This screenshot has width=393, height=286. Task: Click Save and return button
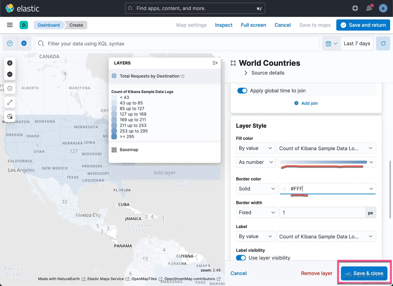tap(363, 25)
